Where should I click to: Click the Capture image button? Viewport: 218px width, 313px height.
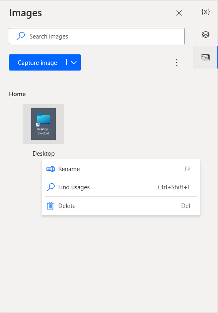[x=38, y=62]
